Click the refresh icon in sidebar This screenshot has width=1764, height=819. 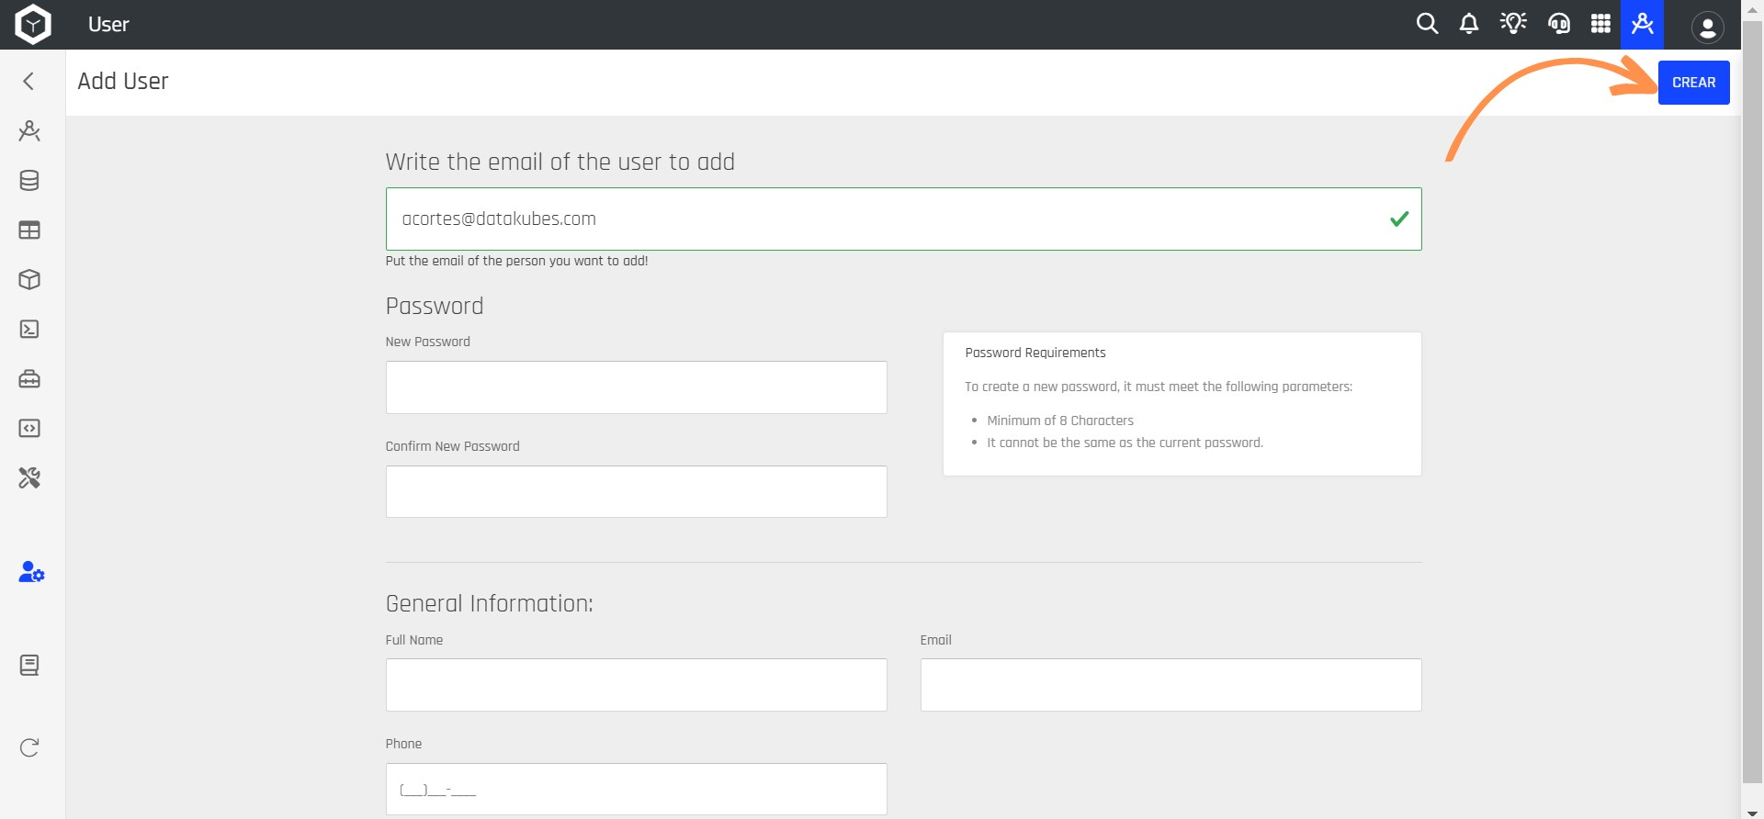29,748
